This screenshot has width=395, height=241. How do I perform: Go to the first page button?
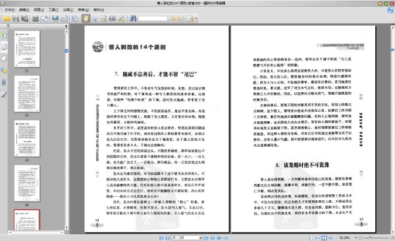(161, 238)
